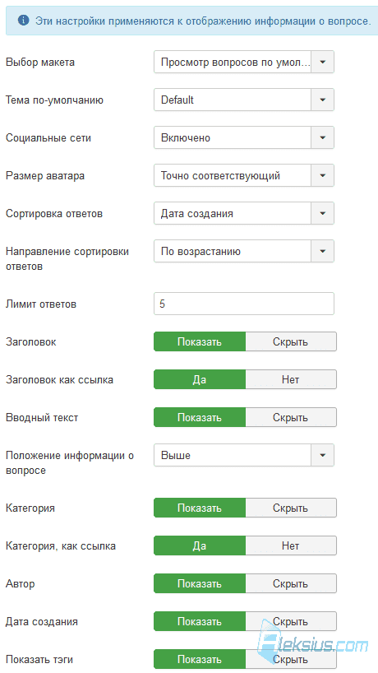This screenshot has width=378, height=673.
Task: Click the 'Выбор макета' label
Action: point(40,63)
